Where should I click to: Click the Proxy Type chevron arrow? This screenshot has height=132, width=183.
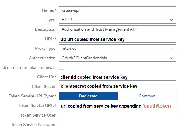click(x=171, y=48)
